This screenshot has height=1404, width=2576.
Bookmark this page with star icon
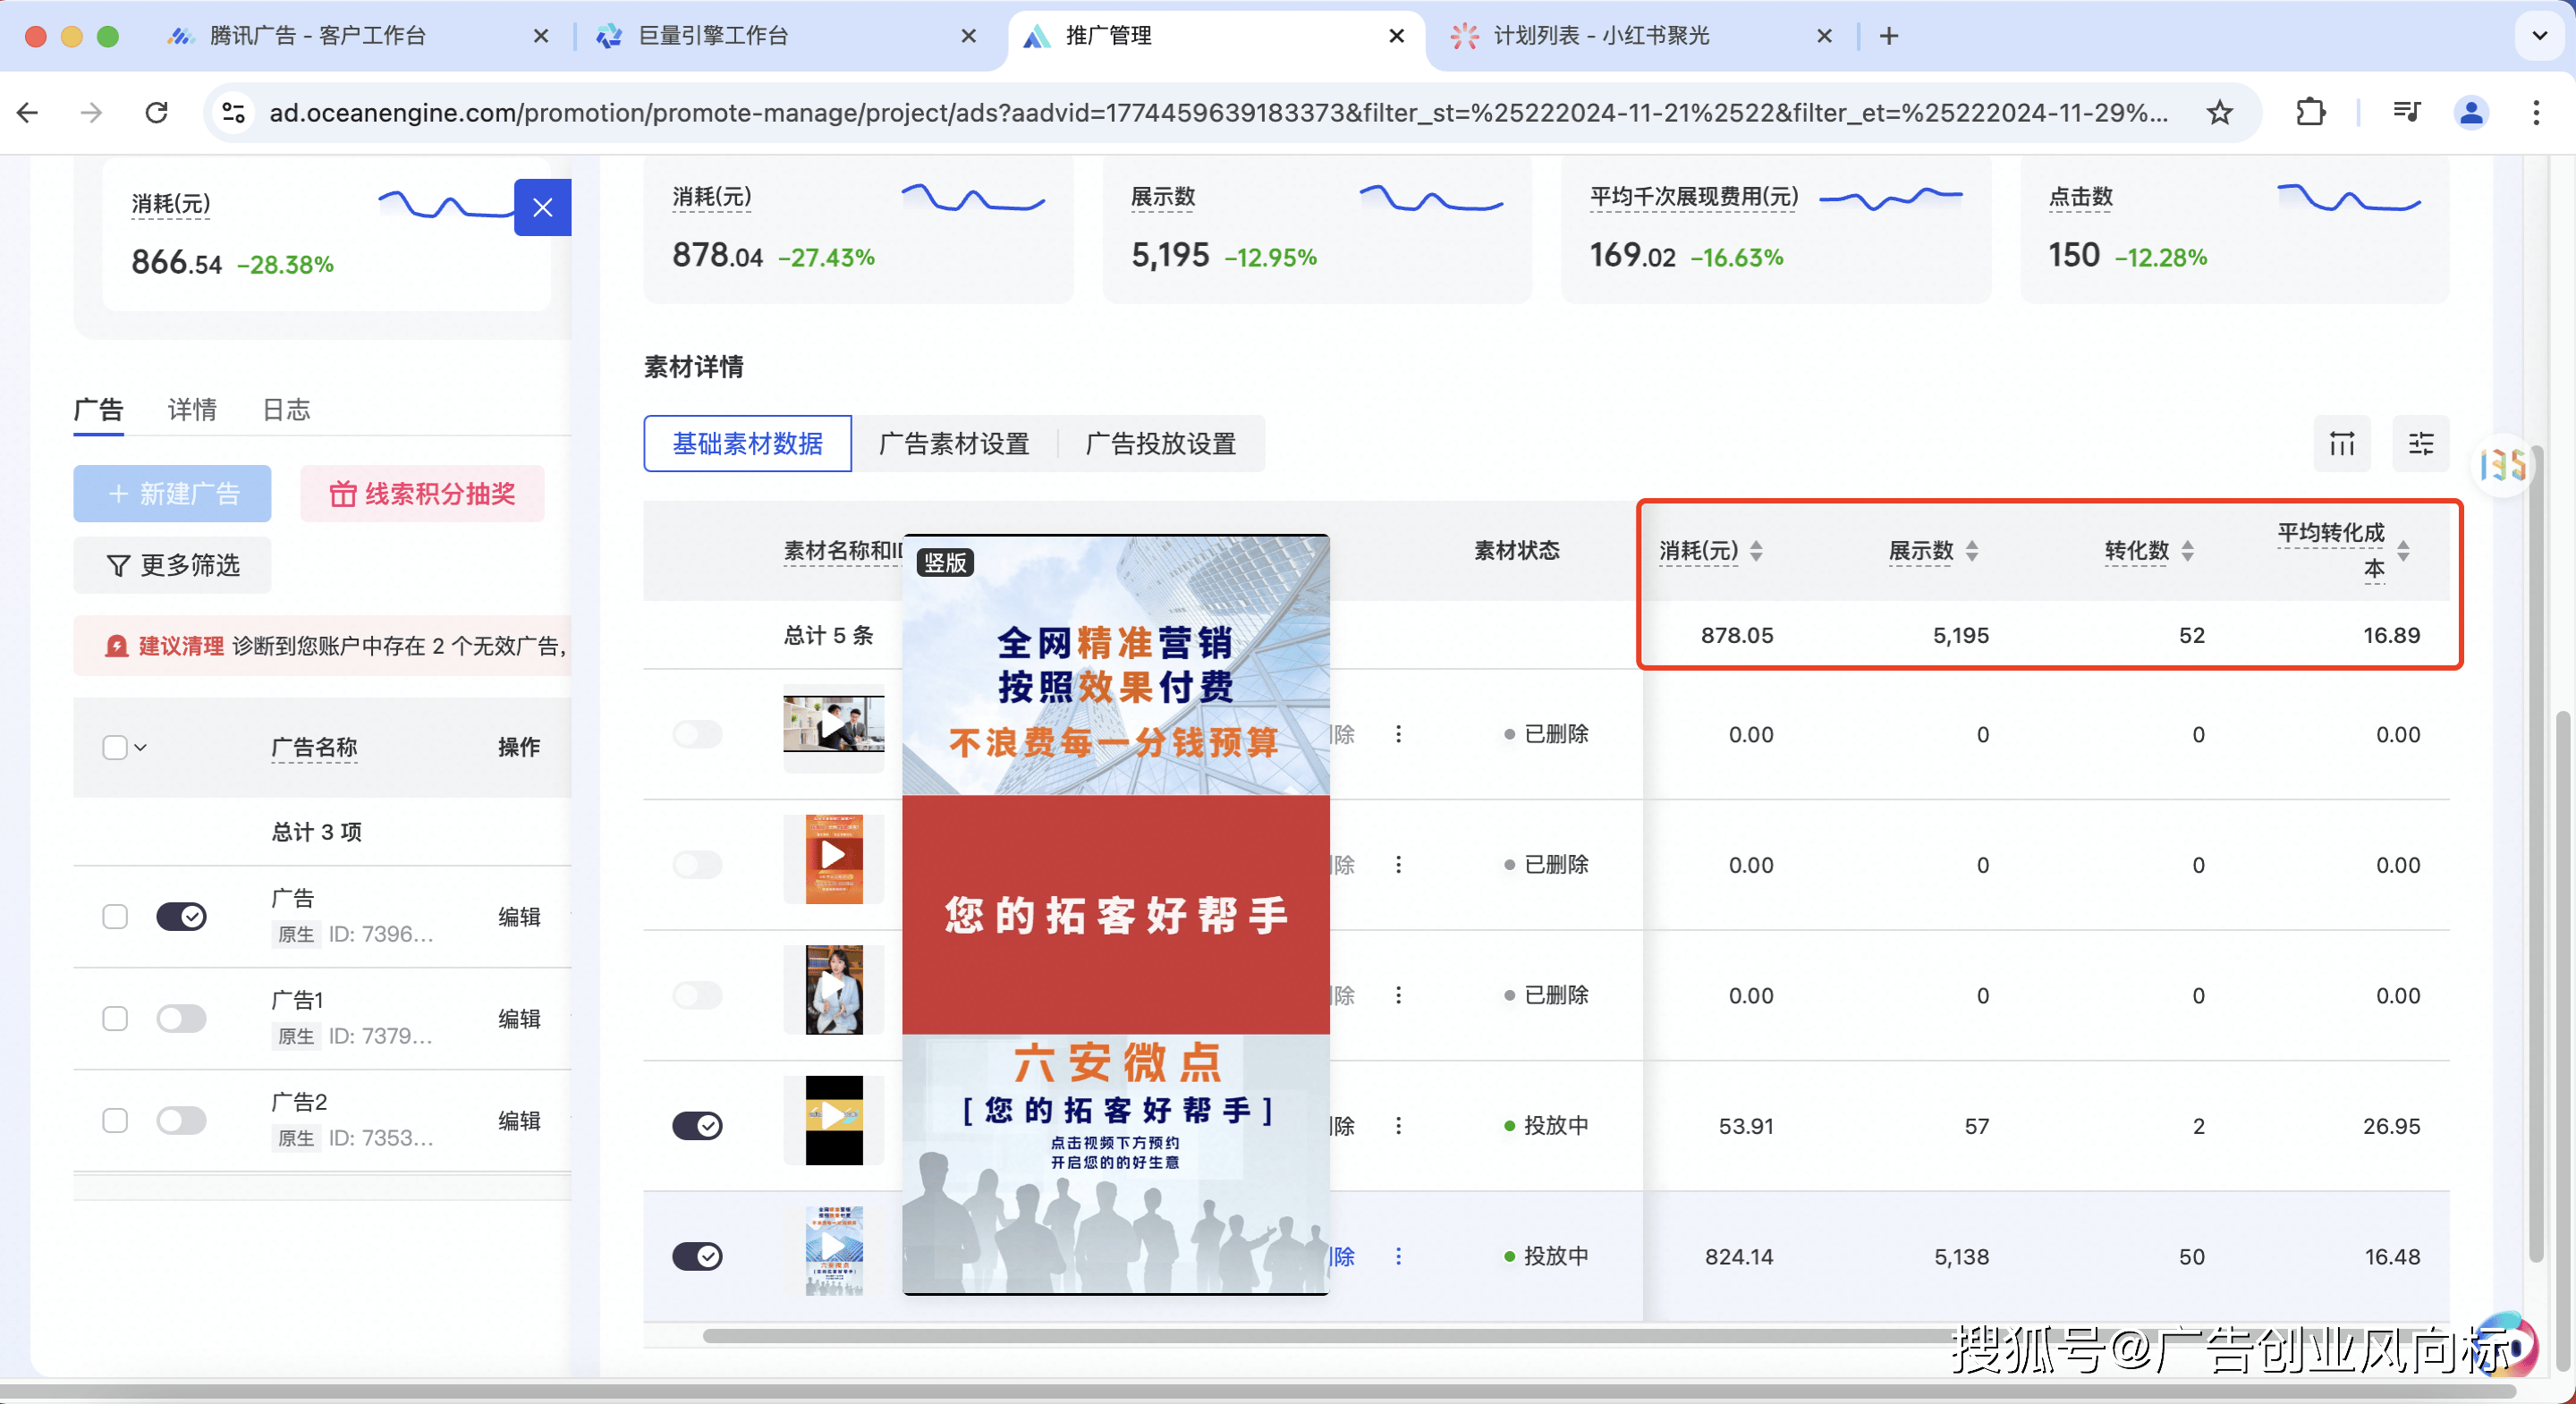[2219, 113]
